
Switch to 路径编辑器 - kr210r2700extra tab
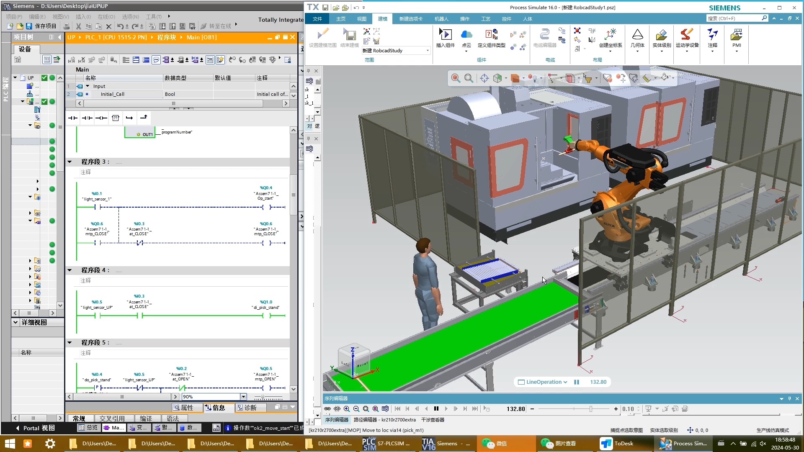[x=385, y=420]
